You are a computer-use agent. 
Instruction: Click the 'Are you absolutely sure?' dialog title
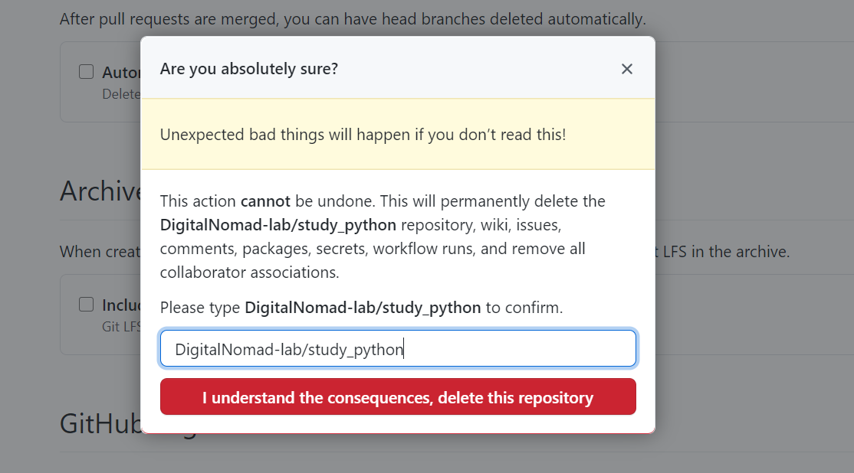pyautogui.click(x=249, y=69)
